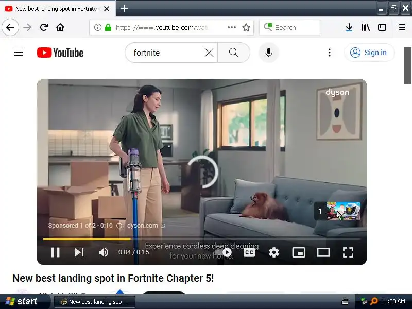This screenshot has width=412, height=309.
Task: Search with your voice microphone
Action: point(268,53)
